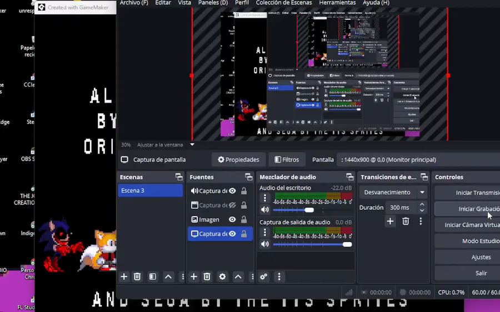
Task: Toggle visibility of the audio Captura source
Action: [232, 191]
